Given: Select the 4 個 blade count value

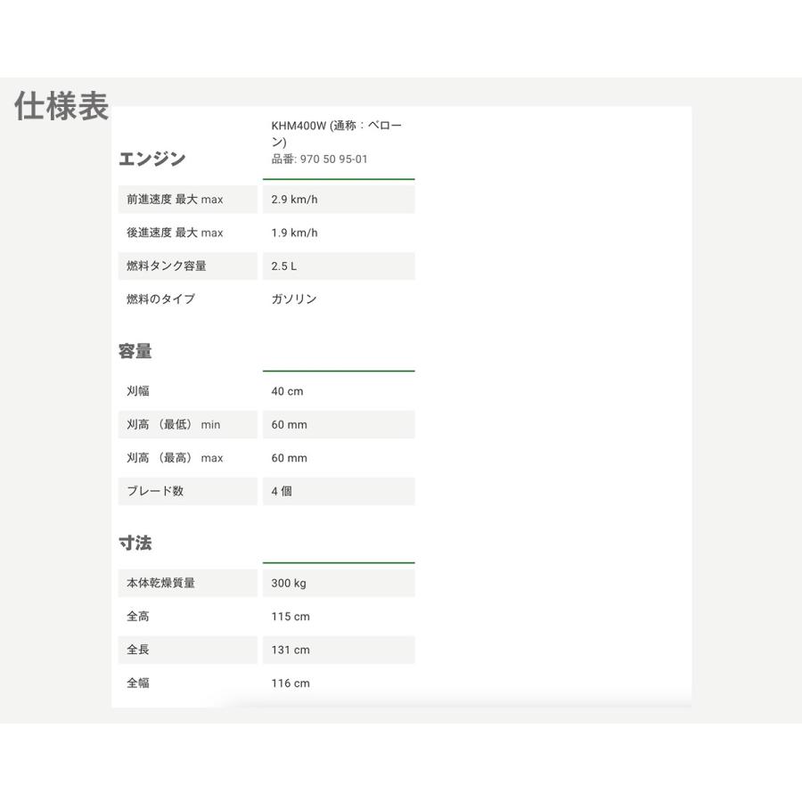Looking at the screenshot, I should point(282,491).
